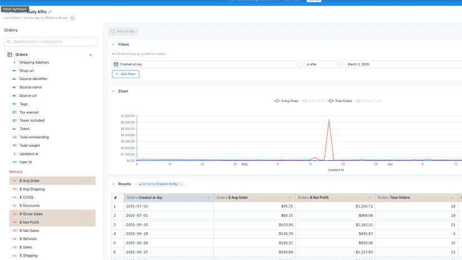The image size is (462, 260).
Task: Click the calendar icon in Created at day filter
Action: [116, 64]
